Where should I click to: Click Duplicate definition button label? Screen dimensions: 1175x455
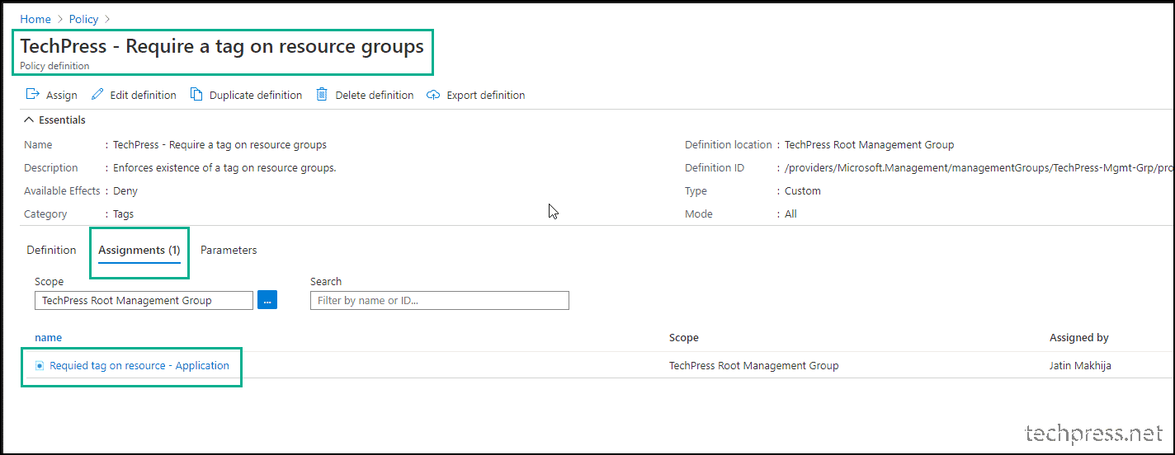click(256, 96)
